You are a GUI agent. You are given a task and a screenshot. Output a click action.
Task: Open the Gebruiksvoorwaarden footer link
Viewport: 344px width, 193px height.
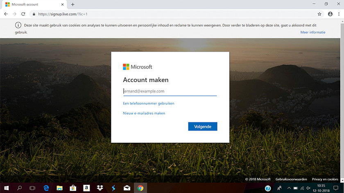point(291,179)
